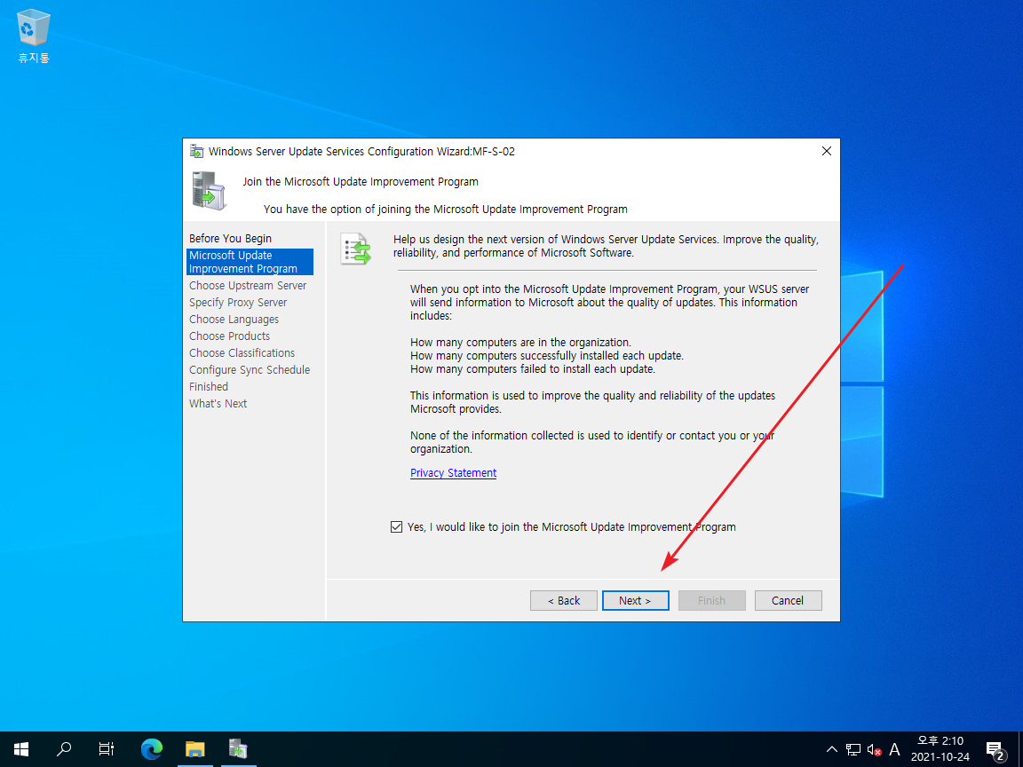Screen dimensions: 1023x767
Task: Click 'How many computers failed to install each update.' line
Action: (533, 369)
